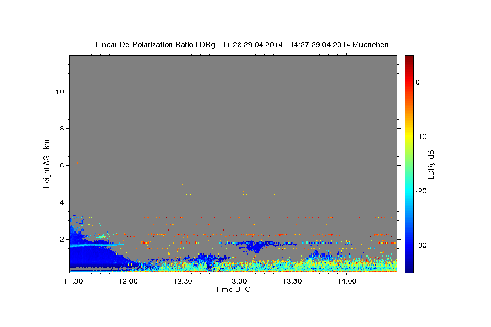
Task: Click the 12:30 time axis label
Action: point(182,281)
